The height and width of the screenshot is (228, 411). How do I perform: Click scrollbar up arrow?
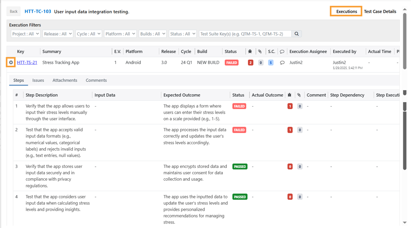point(405,9)
